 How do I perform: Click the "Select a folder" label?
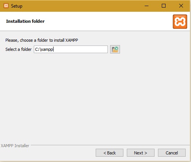pyautogui.click(x=19, y=49)
